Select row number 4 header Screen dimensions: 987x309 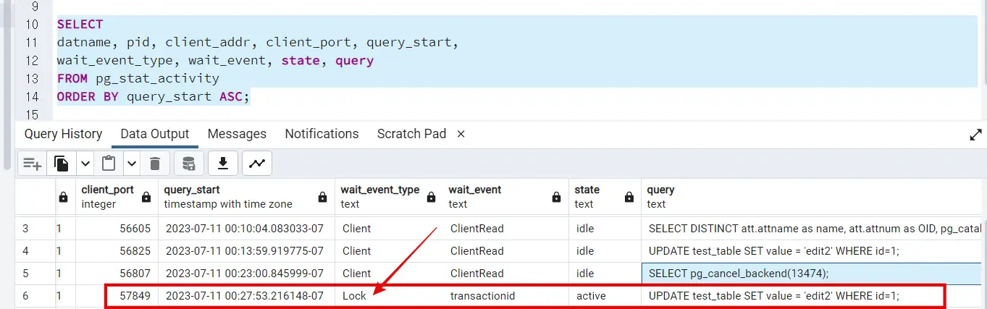[35, 251]
